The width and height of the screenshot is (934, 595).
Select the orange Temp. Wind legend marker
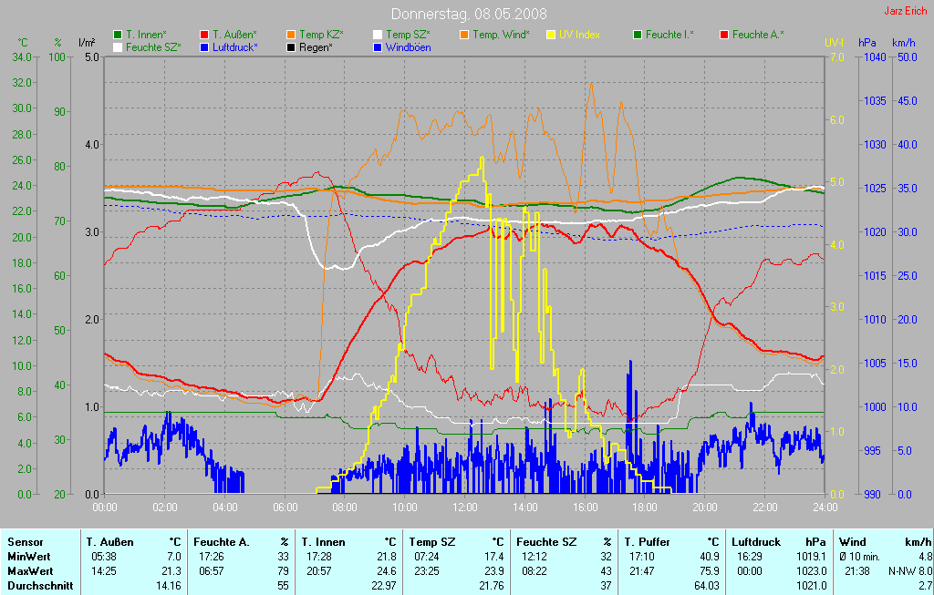[x=464, y=35]
